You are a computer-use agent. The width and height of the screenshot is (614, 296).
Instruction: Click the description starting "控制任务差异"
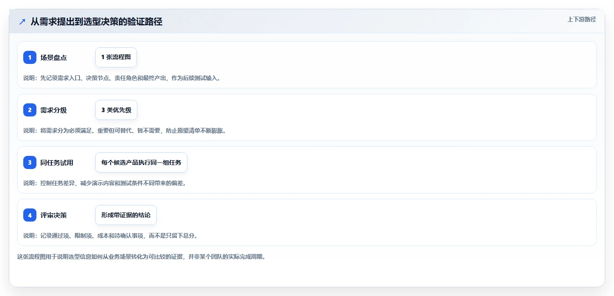(x=105, y=183)
